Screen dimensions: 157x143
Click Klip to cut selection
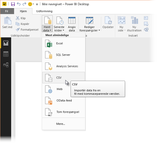(x=21, y=18)
